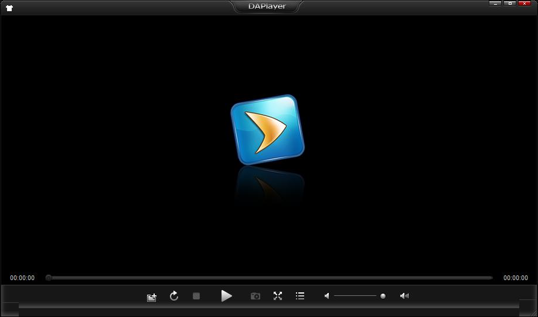The height and width of the screenshot is (317, 538).
Task: Click the total duration time on right
Action: (516, 278)
